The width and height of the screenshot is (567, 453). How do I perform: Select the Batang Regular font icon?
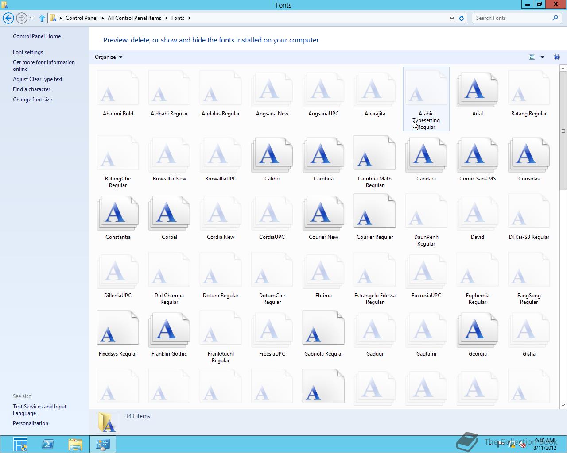pyautogui.click(x=529, y=88)
